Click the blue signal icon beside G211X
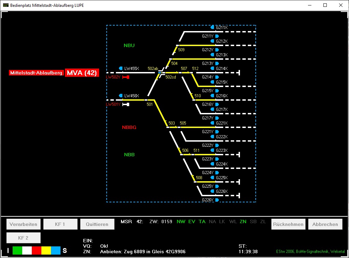This screenshot has width=349, height=258. pos(212,27)
